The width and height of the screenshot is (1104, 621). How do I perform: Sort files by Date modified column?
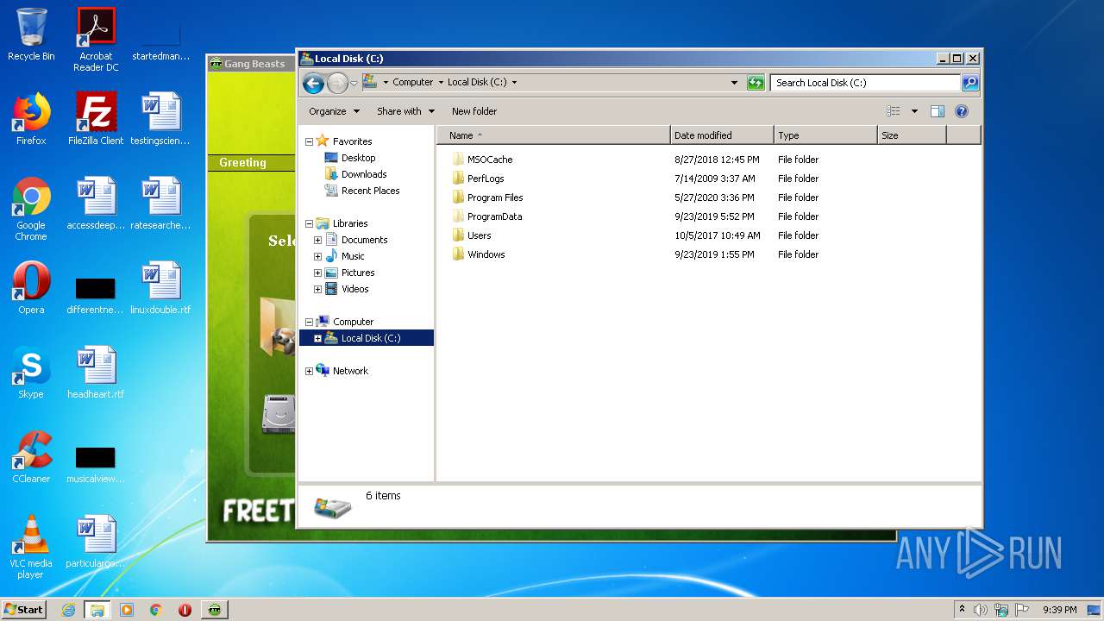pos(722,135)
